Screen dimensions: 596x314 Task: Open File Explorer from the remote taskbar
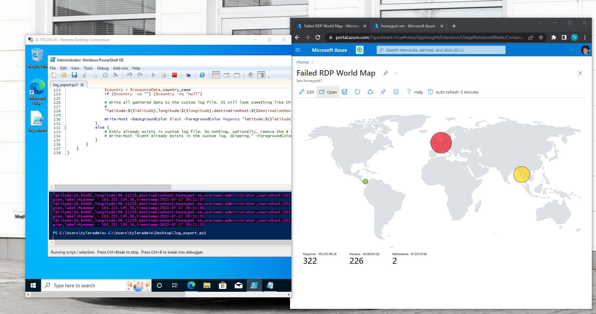point(207,285)
